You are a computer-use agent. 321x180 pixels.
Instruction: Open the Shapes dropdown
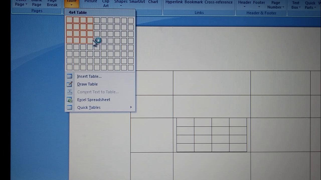coord(121,3)
